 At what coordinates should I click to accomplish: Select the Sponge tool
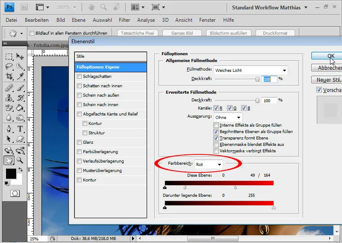point(20,118)
